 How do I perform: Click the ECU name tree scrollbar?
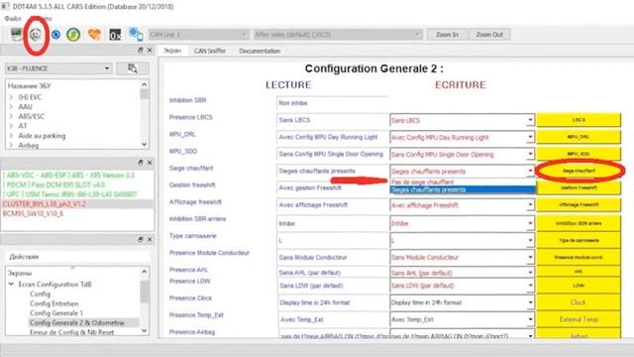point(145,115)
